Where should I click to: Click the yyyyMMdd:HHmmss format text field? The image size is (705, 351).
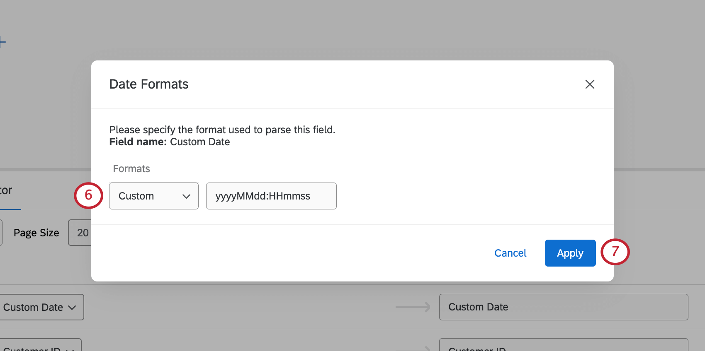tap(271, 196)
